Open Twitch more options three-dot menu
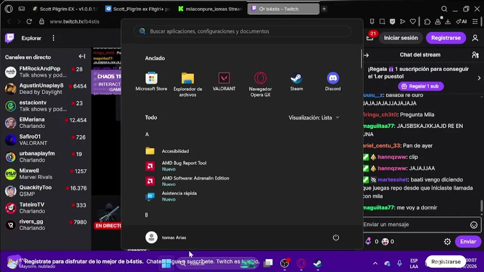This screenshot has height=272, width=484. 53,38
